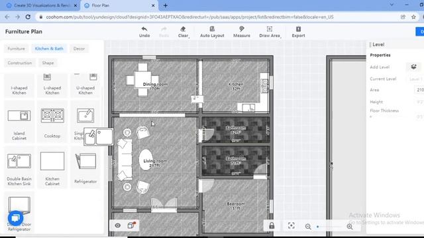Click the Export icon
The width and height of the screenshot is (424, 238).
[x=298, y=32]
